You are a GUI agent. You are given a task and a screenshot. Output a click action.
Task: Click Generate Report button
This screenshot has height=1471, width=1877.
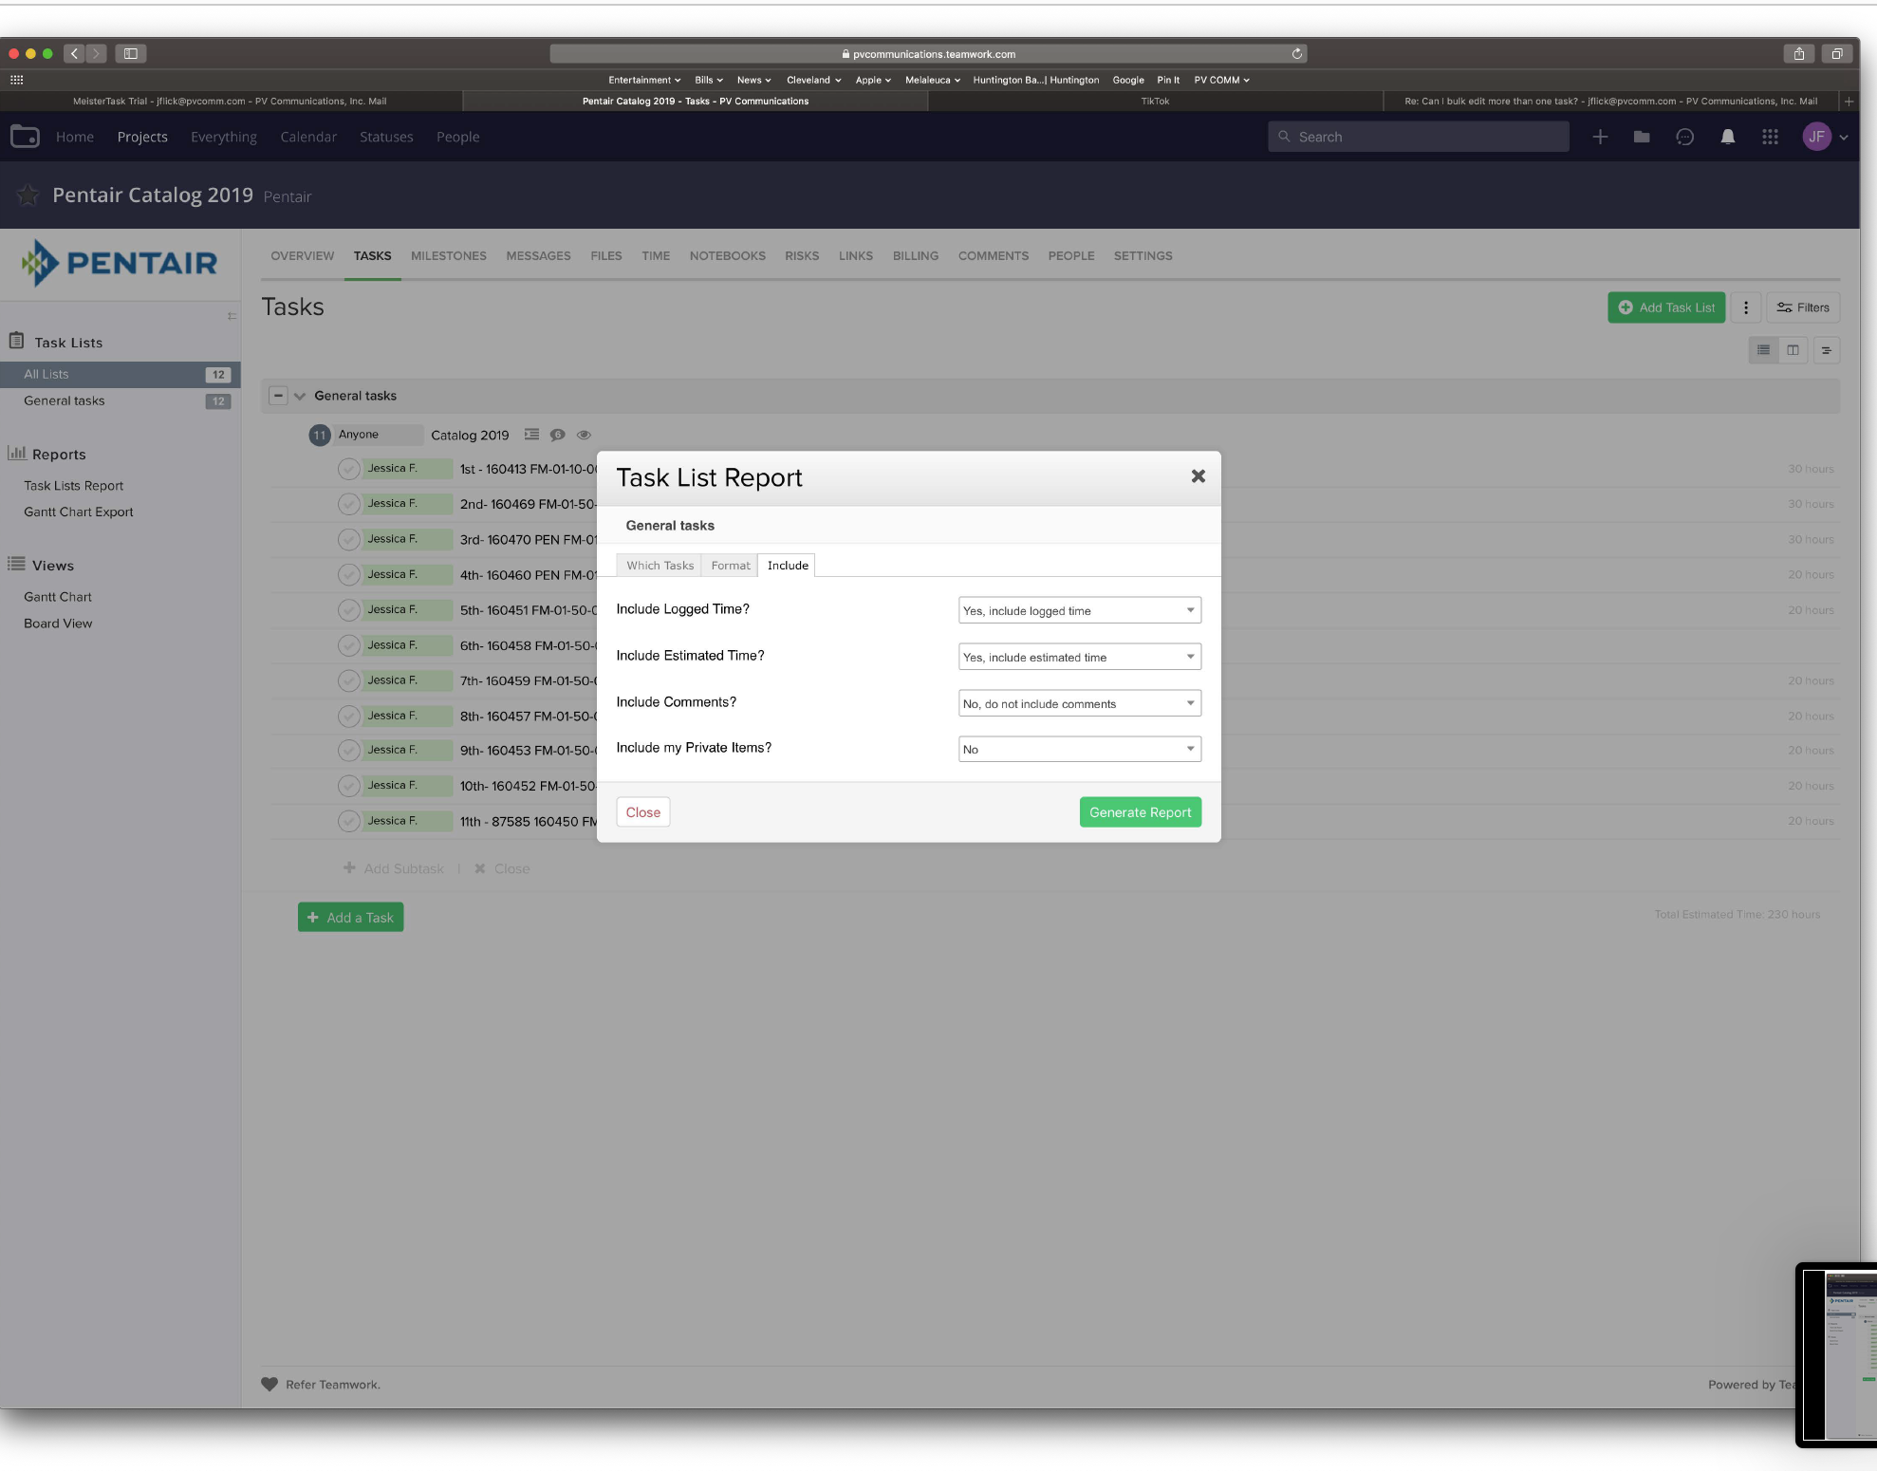(1141, 812)
